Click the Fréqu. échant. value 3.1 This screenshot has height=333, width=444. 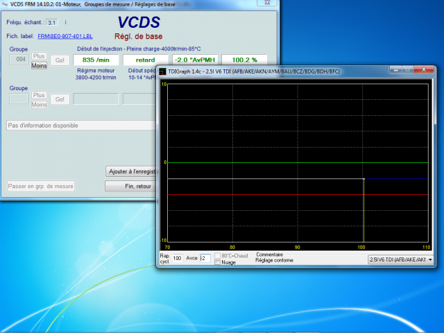(52, 22)
